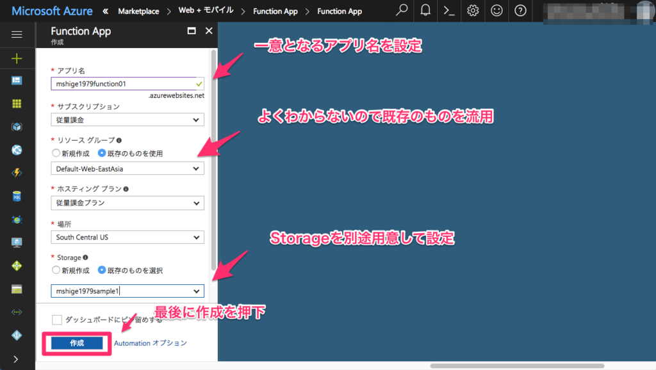Screen dimensions: 656x370
Task: Select 既存のものを選択 under Storage
Action: click(x=102, y=269)
